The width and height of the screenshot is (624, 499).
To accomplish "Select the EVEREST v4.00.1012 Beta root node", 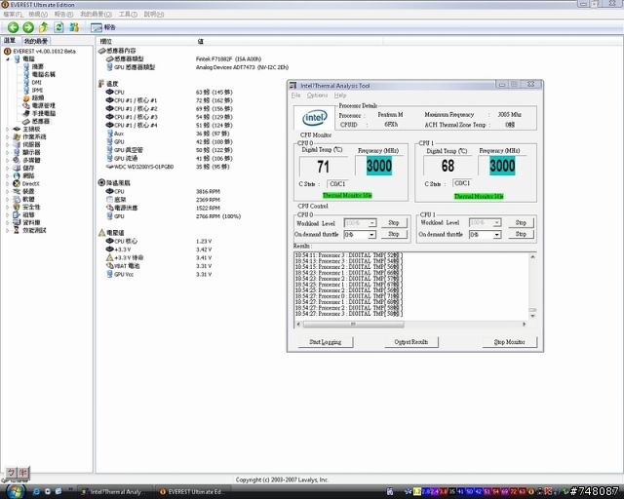I will 44,52.
